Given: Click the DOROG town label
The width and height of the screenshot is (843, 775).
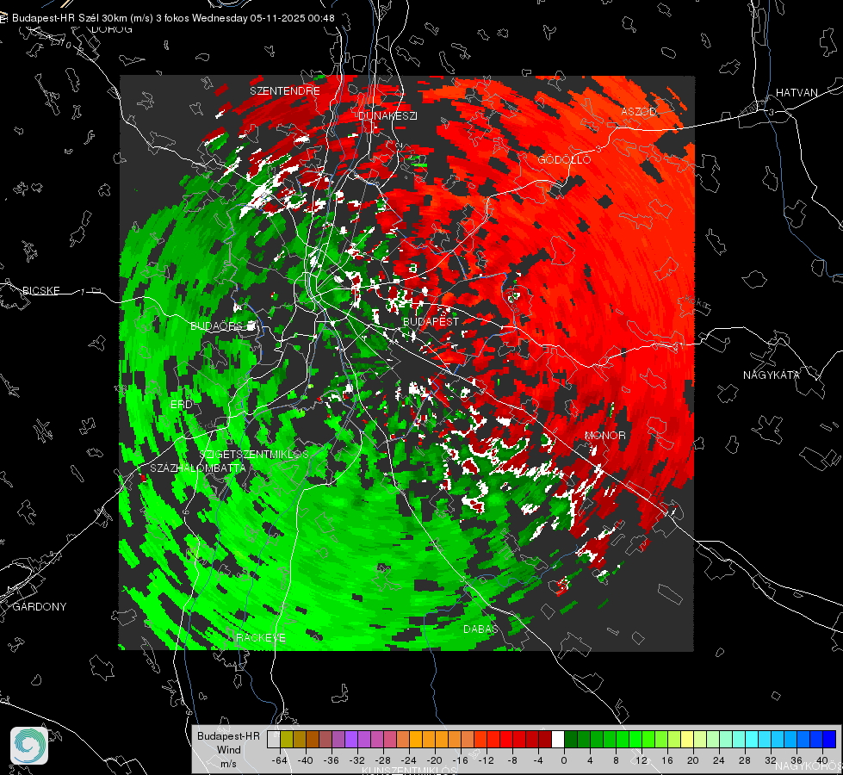Looking at the screenshot, I should click(x=112, y=29).
